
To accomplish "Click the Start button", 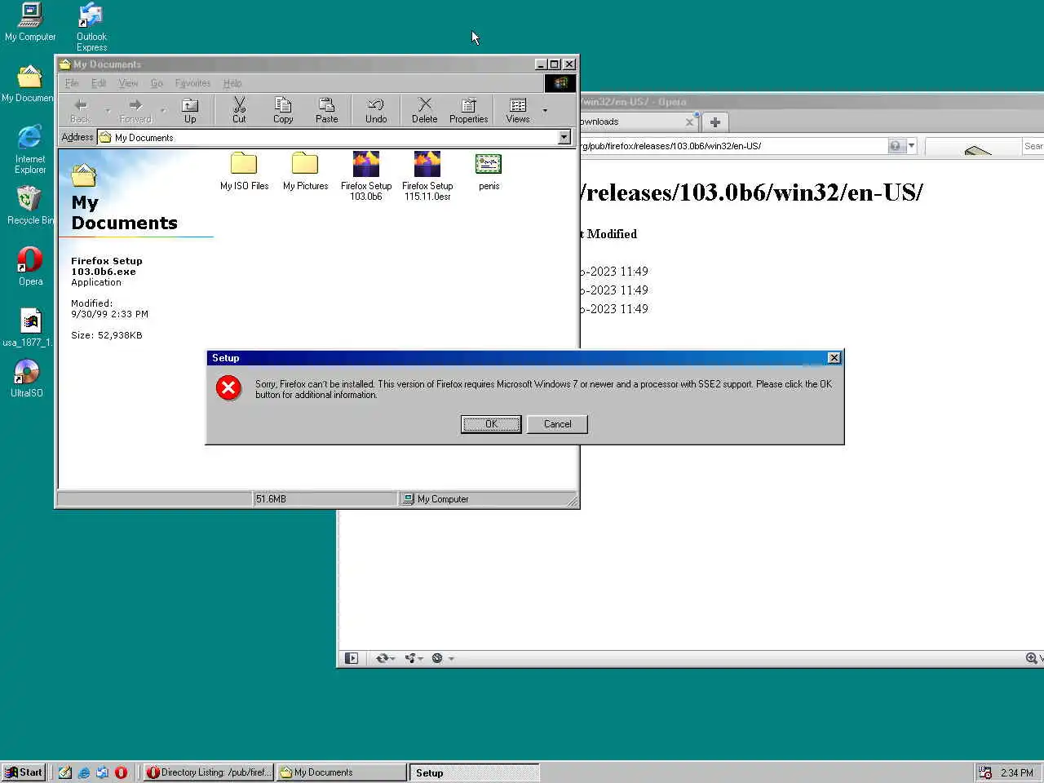I will tap(24, 772).
